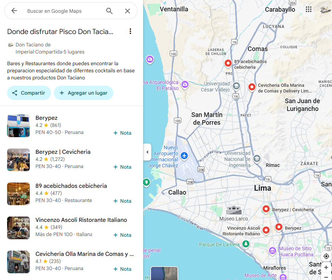The image size is (332, 280).
Task: Click the Berypez red map pin
Action: coord(279,227)
